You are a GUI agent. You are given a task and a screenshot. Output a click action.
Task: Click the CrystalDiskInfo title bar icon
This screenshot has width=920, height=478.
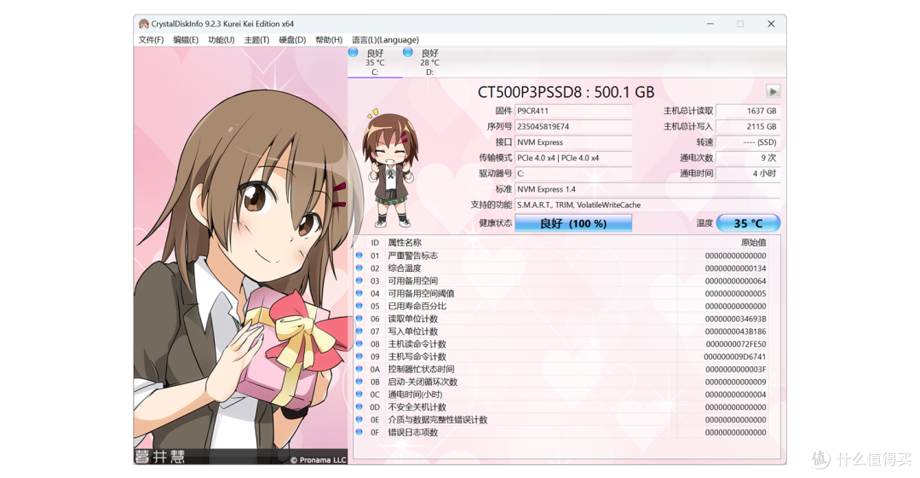coord(144,24)
